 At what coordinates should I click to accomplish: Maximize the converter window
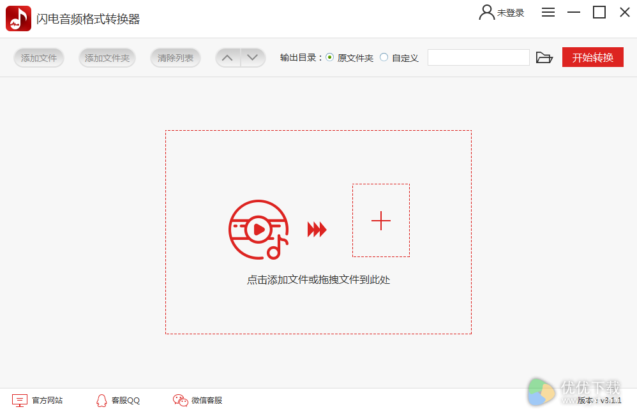pyautogui.click(x=599, y=12)
